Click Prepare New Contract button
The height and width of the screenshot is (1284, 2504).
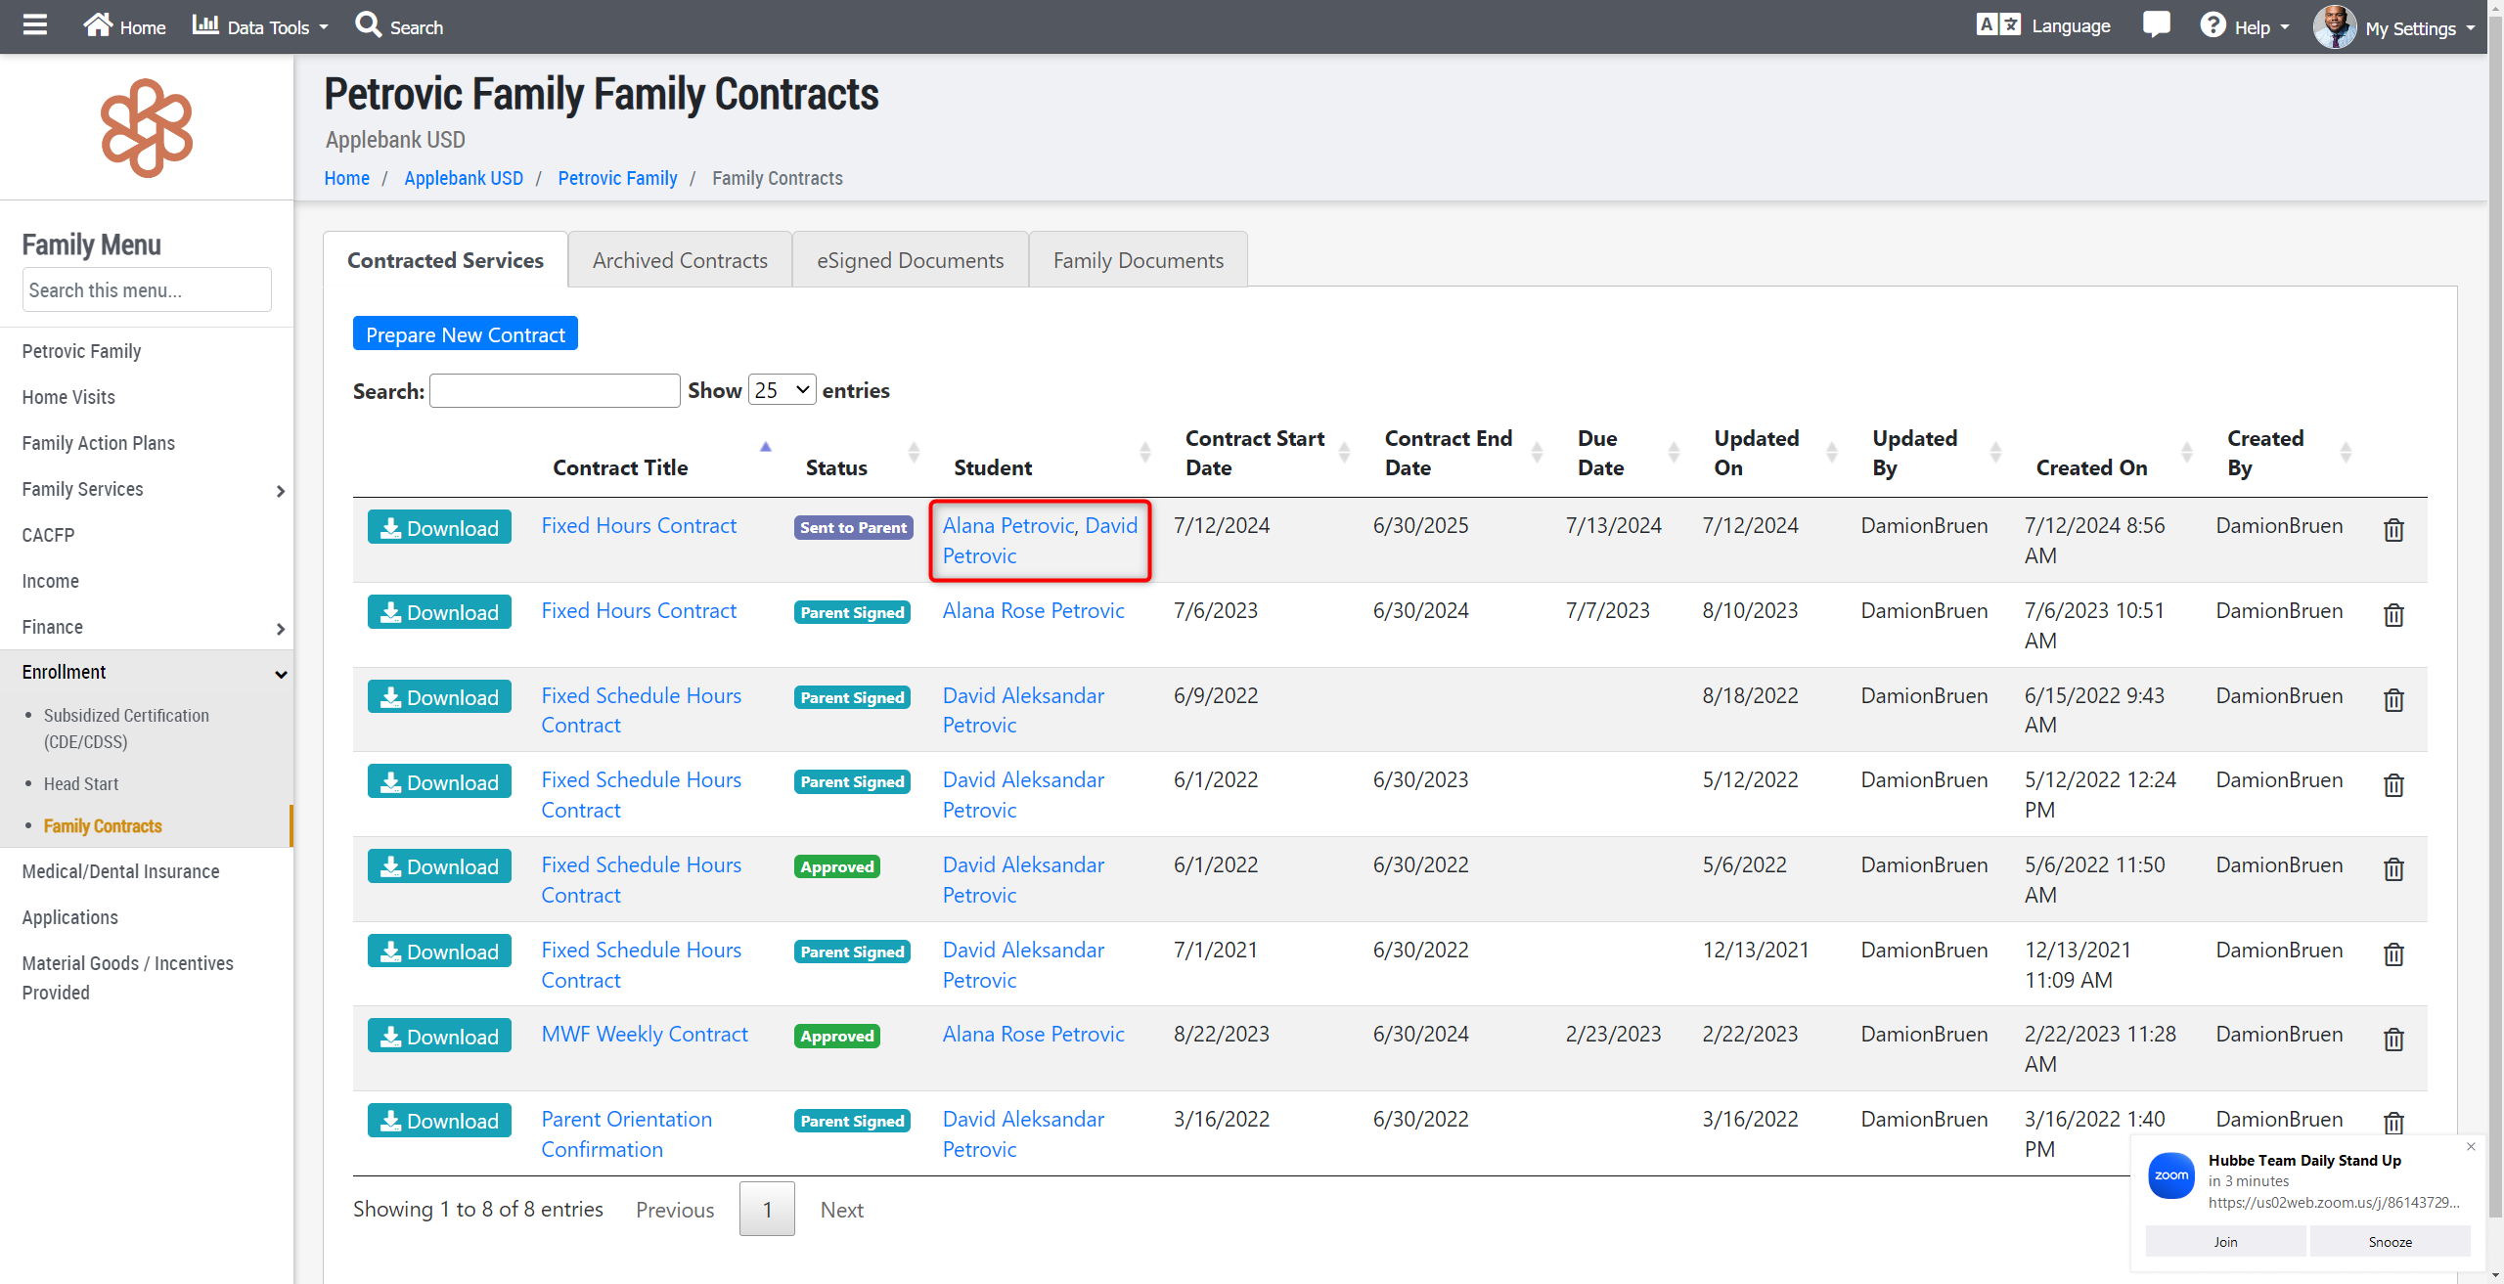(x=465, y=334)
